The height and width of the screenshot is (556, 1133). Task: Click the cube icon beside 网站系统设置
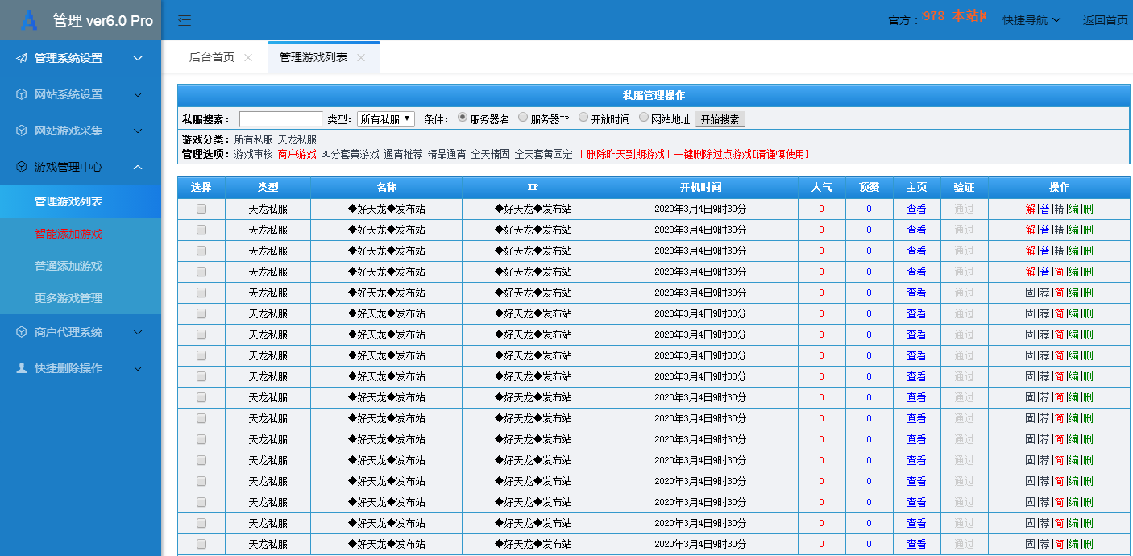22,94
